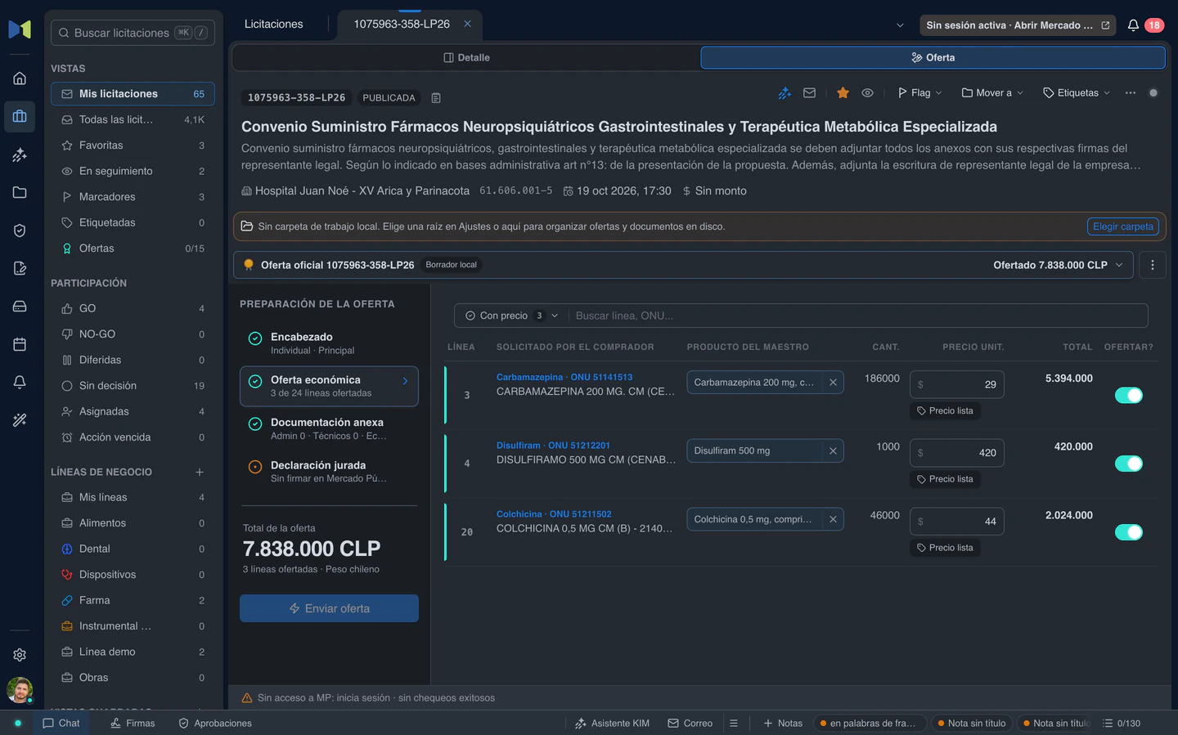Switch to the Detalle tab
This screenshot has width=1178, height=735.
click(x=466, y=58)
